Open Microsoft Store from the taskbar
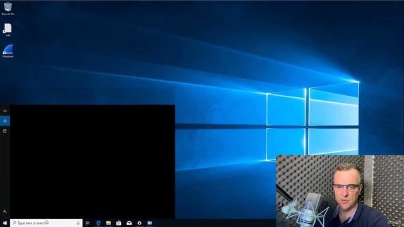404x227 pixels. coord(119,223)
